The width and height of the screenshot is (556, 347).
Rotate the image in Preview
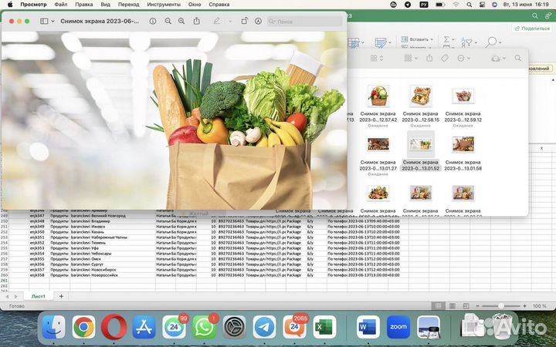[x=244, y=22]
